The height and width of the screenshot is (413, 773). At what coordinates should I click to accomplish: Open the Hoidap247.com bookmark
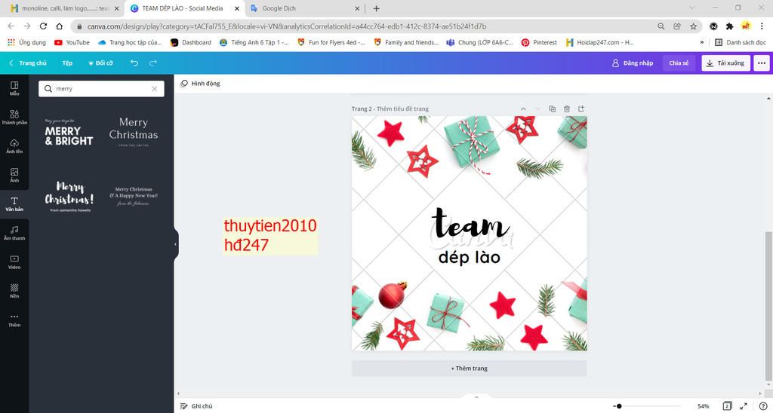(x=600, y=42)
